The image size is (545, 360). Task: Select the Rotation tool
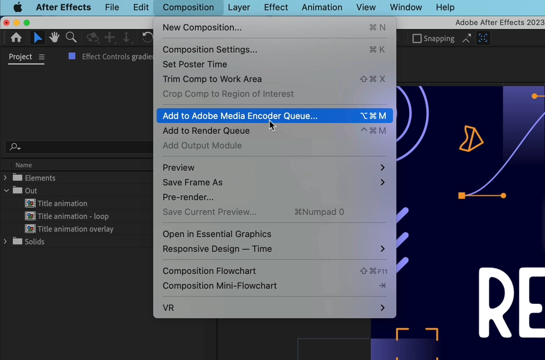[147, 37]
